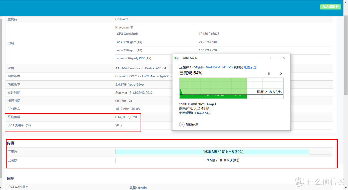The image size is (348, 190).
Task: Open the WebDAV _N1 (X:) source link
Action: (219, 67)
